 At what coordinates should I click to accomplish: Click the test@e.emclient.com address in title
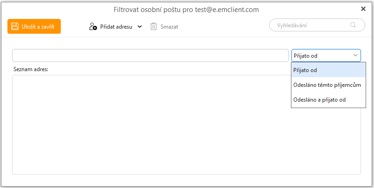tap(228, 9)
